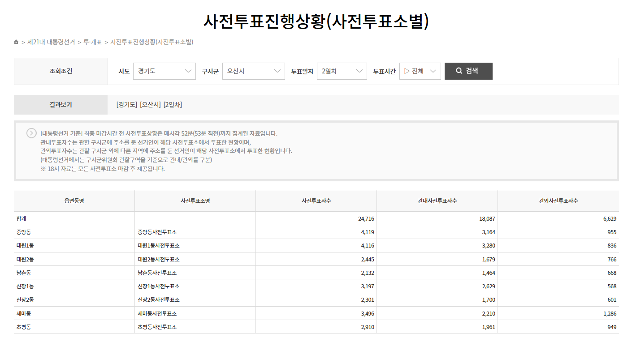This screenshot has width=632, height=342.
Task: Click 사전투표진행상황(사전투표소별) breadcrumb item
Action: pyautogui.click(x=152, y=42)
